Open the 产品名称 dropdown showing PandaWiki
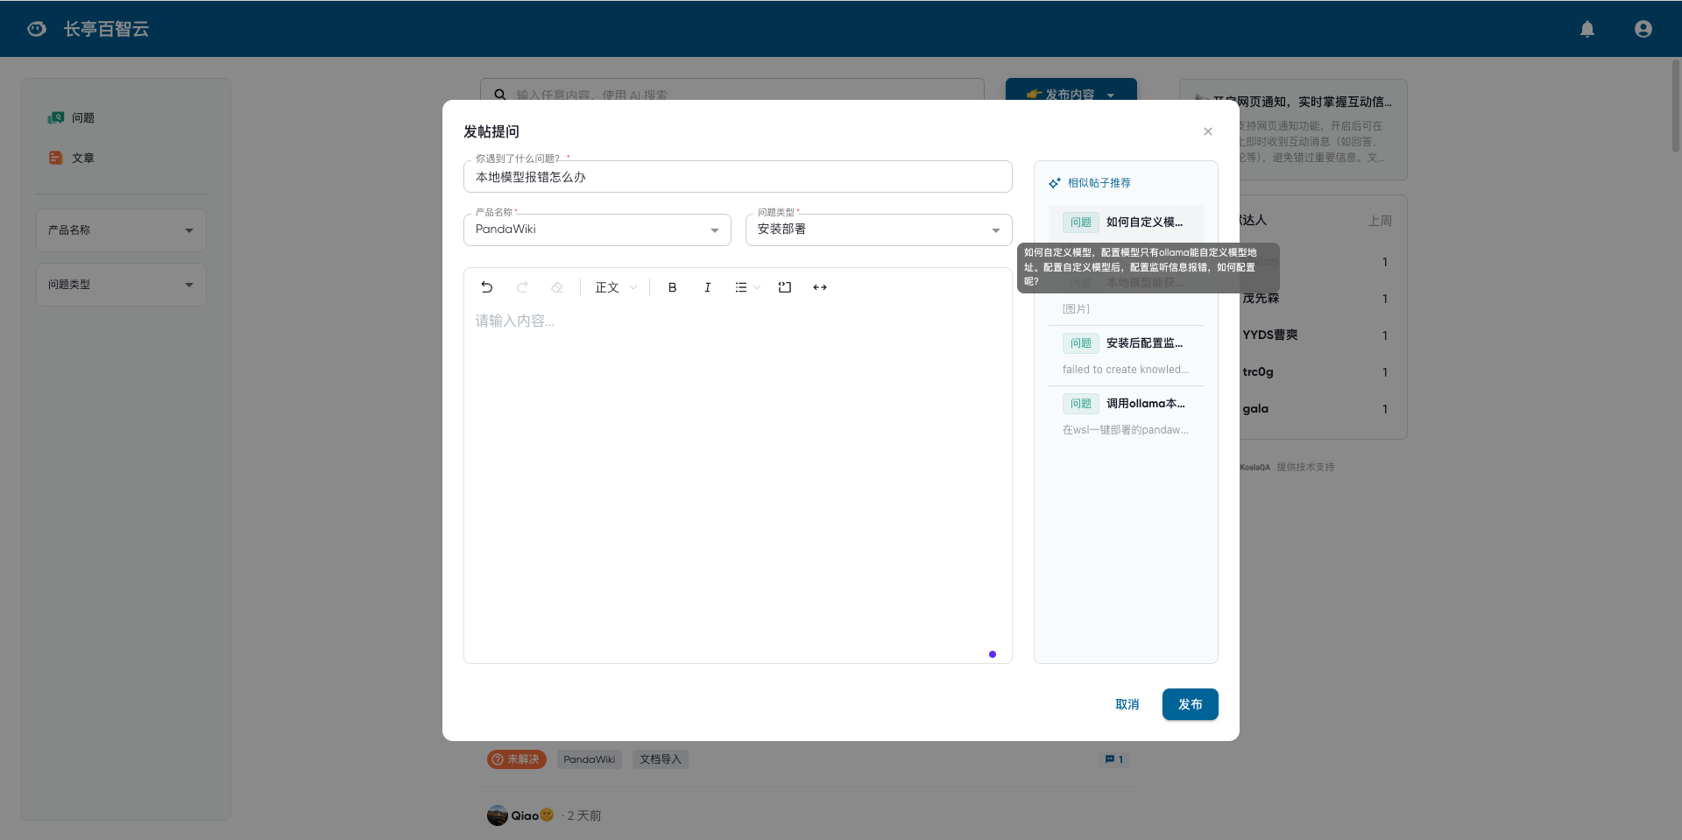The height and width of the screenshot is (840, 1682). tap(714, 229)
